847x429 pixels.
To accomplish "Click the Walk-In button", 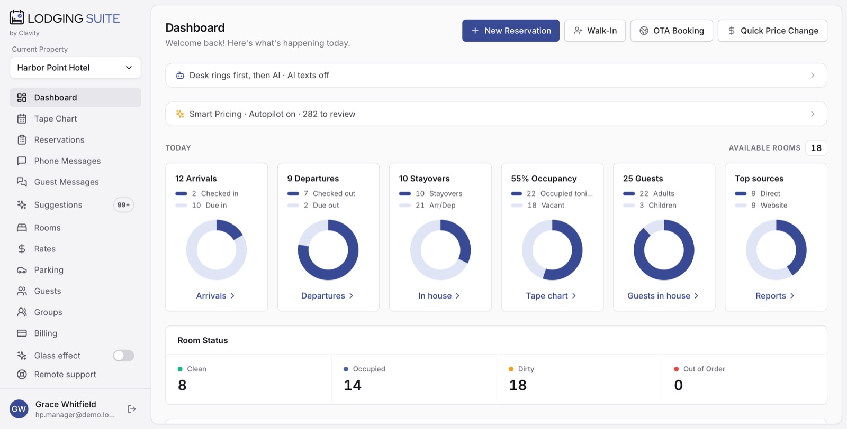I will (595, 31).
